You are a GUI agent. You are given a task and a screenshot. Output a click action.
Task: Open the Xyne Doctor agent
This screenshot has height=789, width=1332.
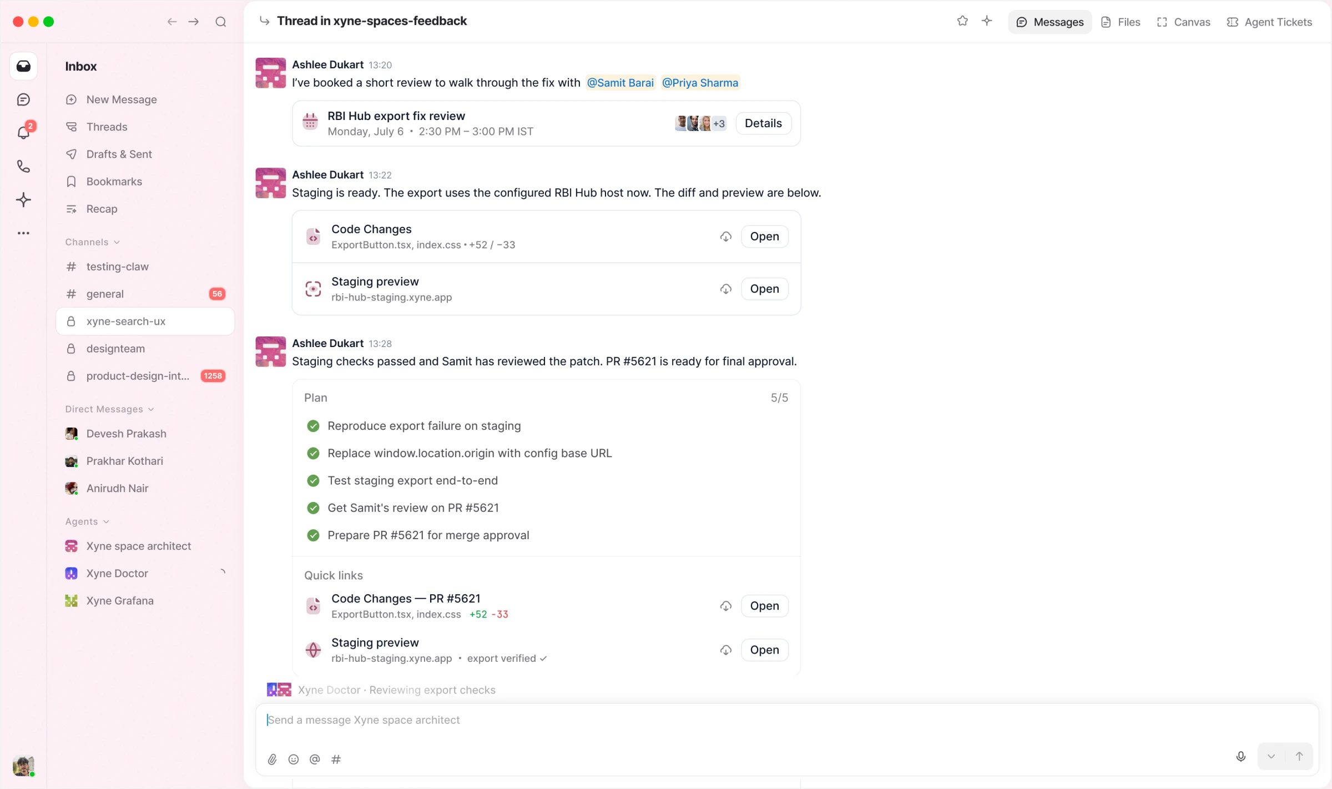click(145, 573)
